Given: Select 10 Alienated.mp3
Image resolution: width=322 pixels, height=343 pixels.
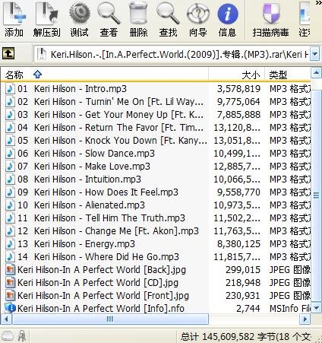Looking at the screenshot, I should (75, 205).
